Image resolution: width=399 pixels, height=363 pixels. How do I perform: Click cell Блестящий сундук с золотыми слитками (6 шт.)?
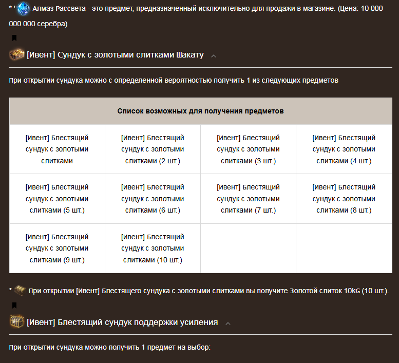tap(153, 199)
